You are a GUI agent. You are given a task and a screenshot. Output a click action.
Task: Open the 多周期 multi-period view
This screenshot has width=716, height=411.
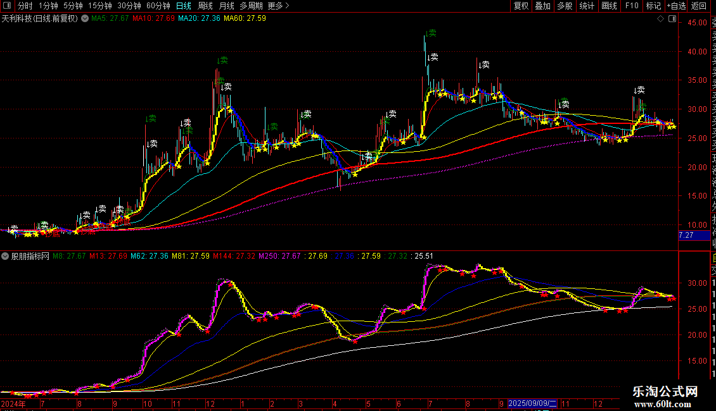(x=251, y=6)
